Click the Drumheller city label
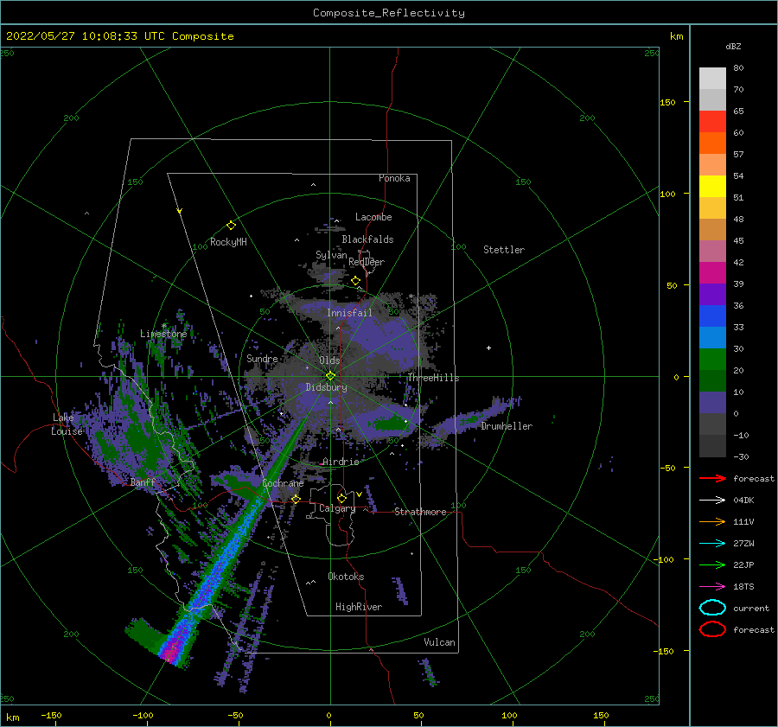 [507, 426]
